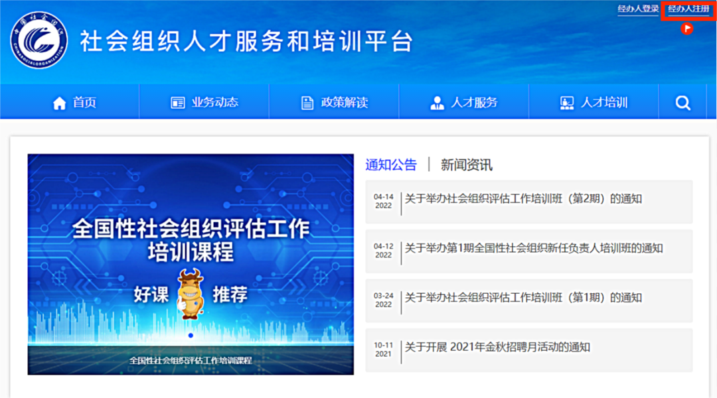717x398 pixels.
Task: Switch to the 新闻资讯 tab
Action: (x=467, y=165)
